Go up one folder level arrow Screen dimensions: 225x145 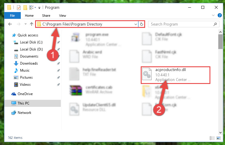[32, 24]
